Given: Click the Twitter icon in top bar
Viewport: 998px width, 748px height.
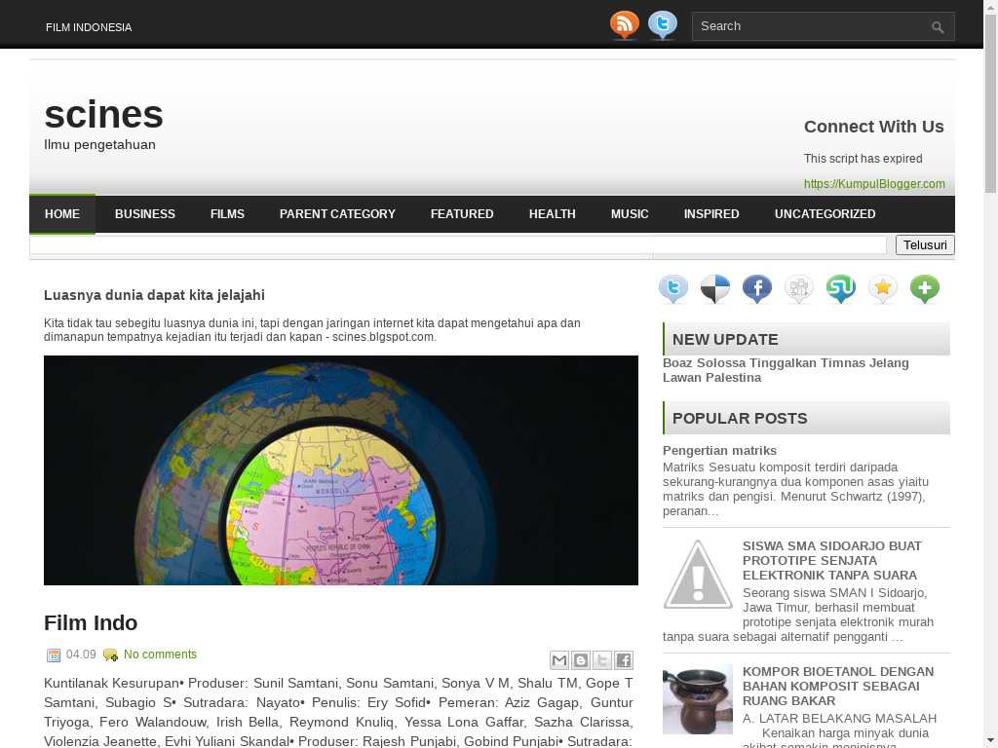Looking at the screenshot, I should (x=663, y=24).
